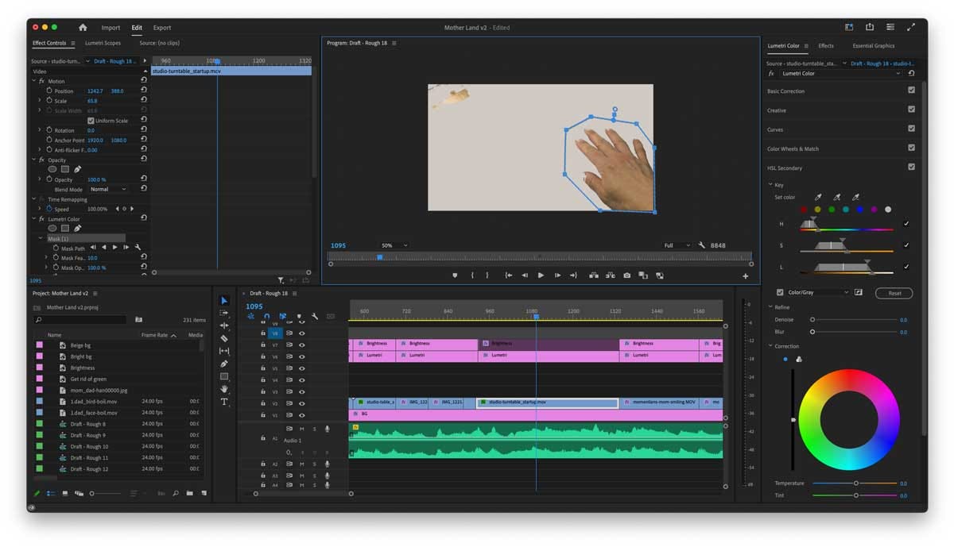Image resolution: width=954 pixels, height=547 pixels.
Task: Select Draft - Rough 10 in Project bin
Action: pyautogui.click(x=89, y=446)
